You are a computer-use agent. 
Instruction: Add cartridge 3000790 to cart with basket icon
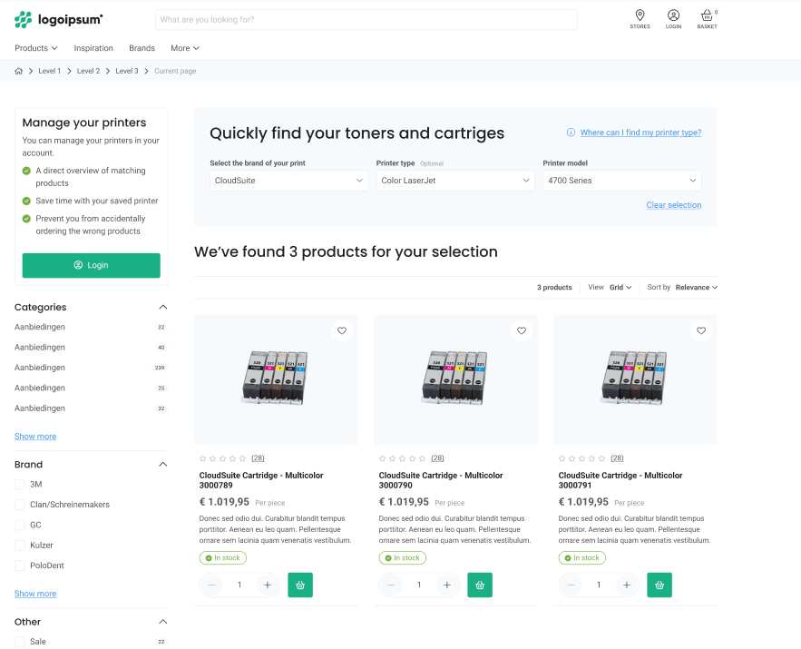tap(480, 585)
